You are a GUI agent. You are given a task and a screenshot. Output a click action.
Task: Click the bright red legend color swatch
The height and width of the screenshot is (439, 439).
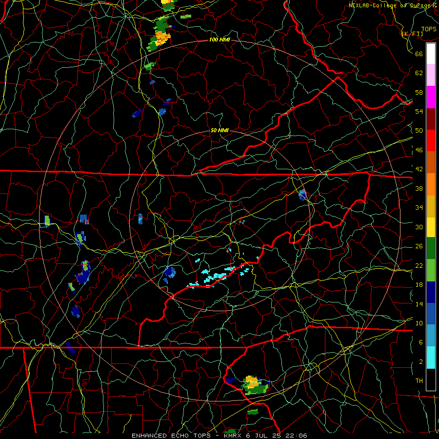pyautogui.click(x=431, y=140)
